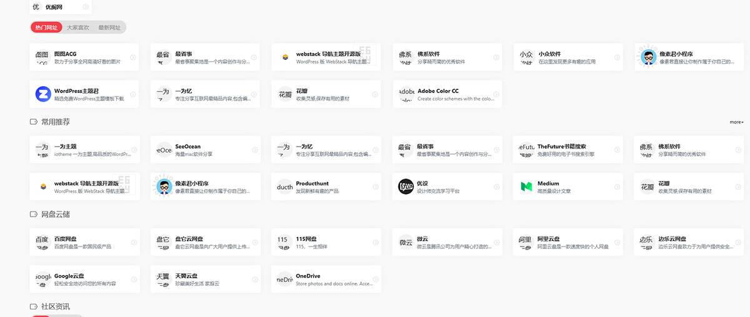Viewport: 750px width, 317px height.
Task: Open the 微云 card title
Action: pyautogui.click(x=422, y=239)
